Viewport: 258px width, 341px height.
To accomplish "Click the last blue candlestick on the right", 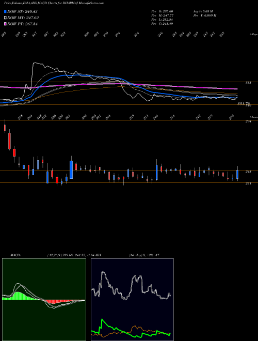I will coord(237,174).
